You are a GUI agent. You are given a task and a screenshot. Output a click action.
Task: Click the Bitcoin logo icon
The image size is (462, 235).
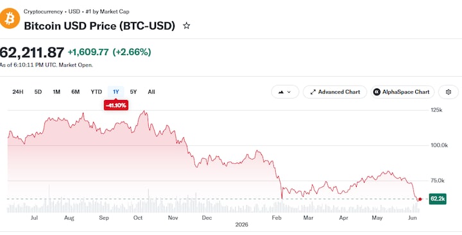pyautogui.click(x=10, y=19)
